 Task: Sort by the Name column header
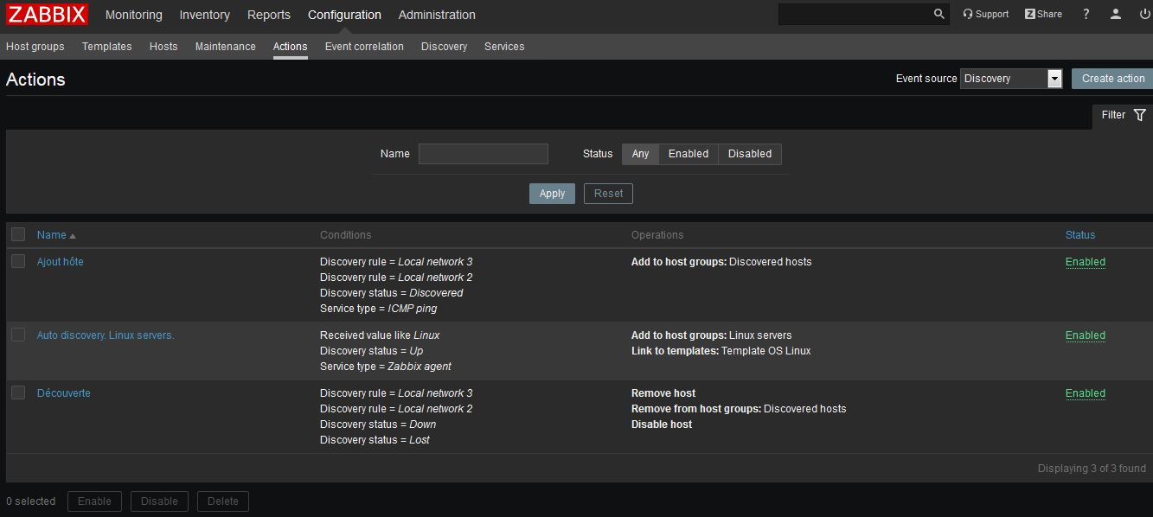coord(50,234)
